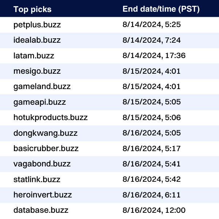The width and height of the screenshot is (219, 219).
Task: Select the latam.buzz domain
Action: 34,56
